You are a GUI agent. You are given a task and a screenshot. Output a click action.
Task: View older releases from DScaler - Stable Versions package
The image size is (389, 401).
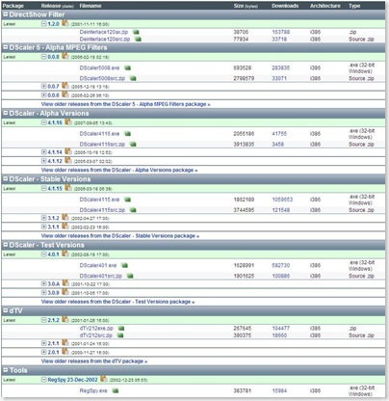(x=120, y=236)
